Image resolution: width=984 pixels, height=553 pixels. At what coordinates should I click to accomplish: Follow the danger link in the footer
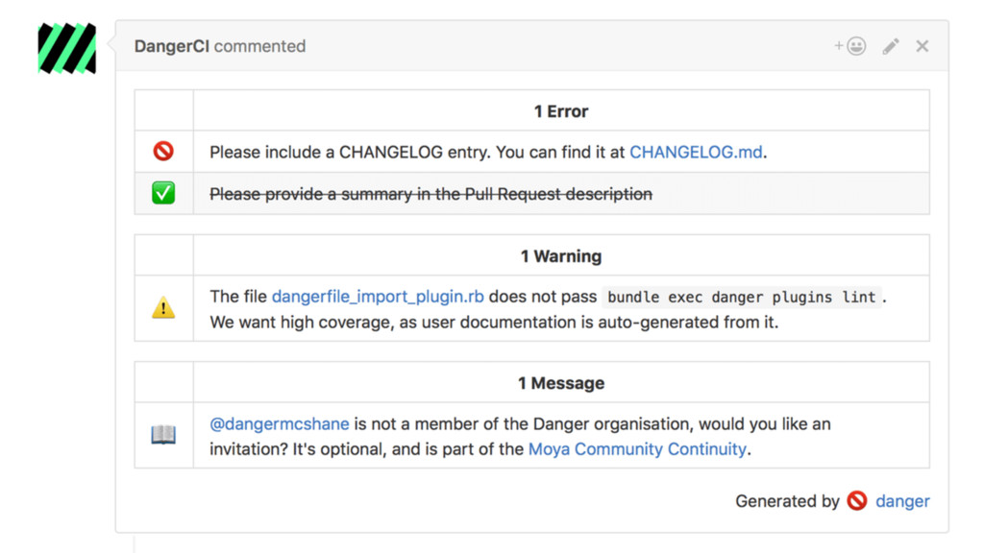(902, 501)
